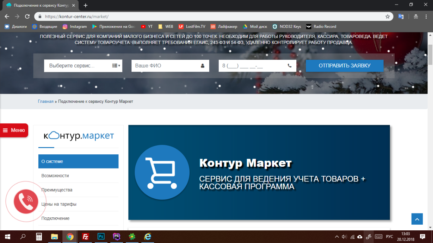Open the Instagram bookmark
The height and width of the screenshot is (243, 433).
(75, 26)
